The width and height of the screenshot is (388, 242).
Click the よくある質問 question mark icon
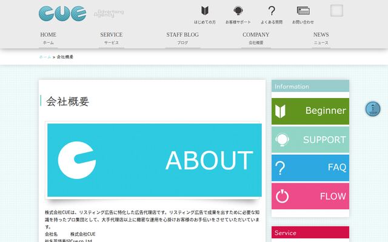click(x=272, y=11)
